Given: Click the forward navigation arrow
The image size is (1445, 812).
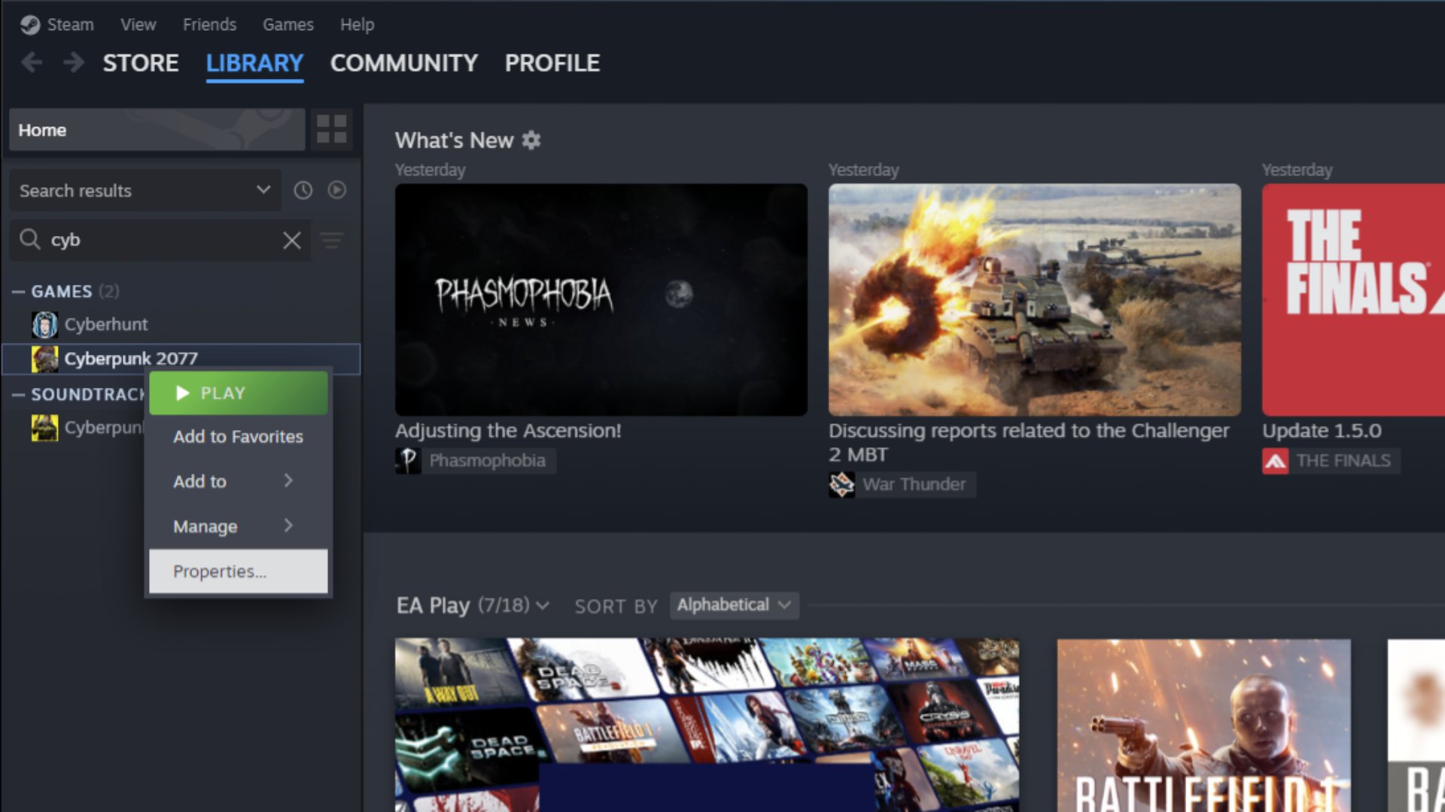Looking at the screenshot, I should [73, 62].
